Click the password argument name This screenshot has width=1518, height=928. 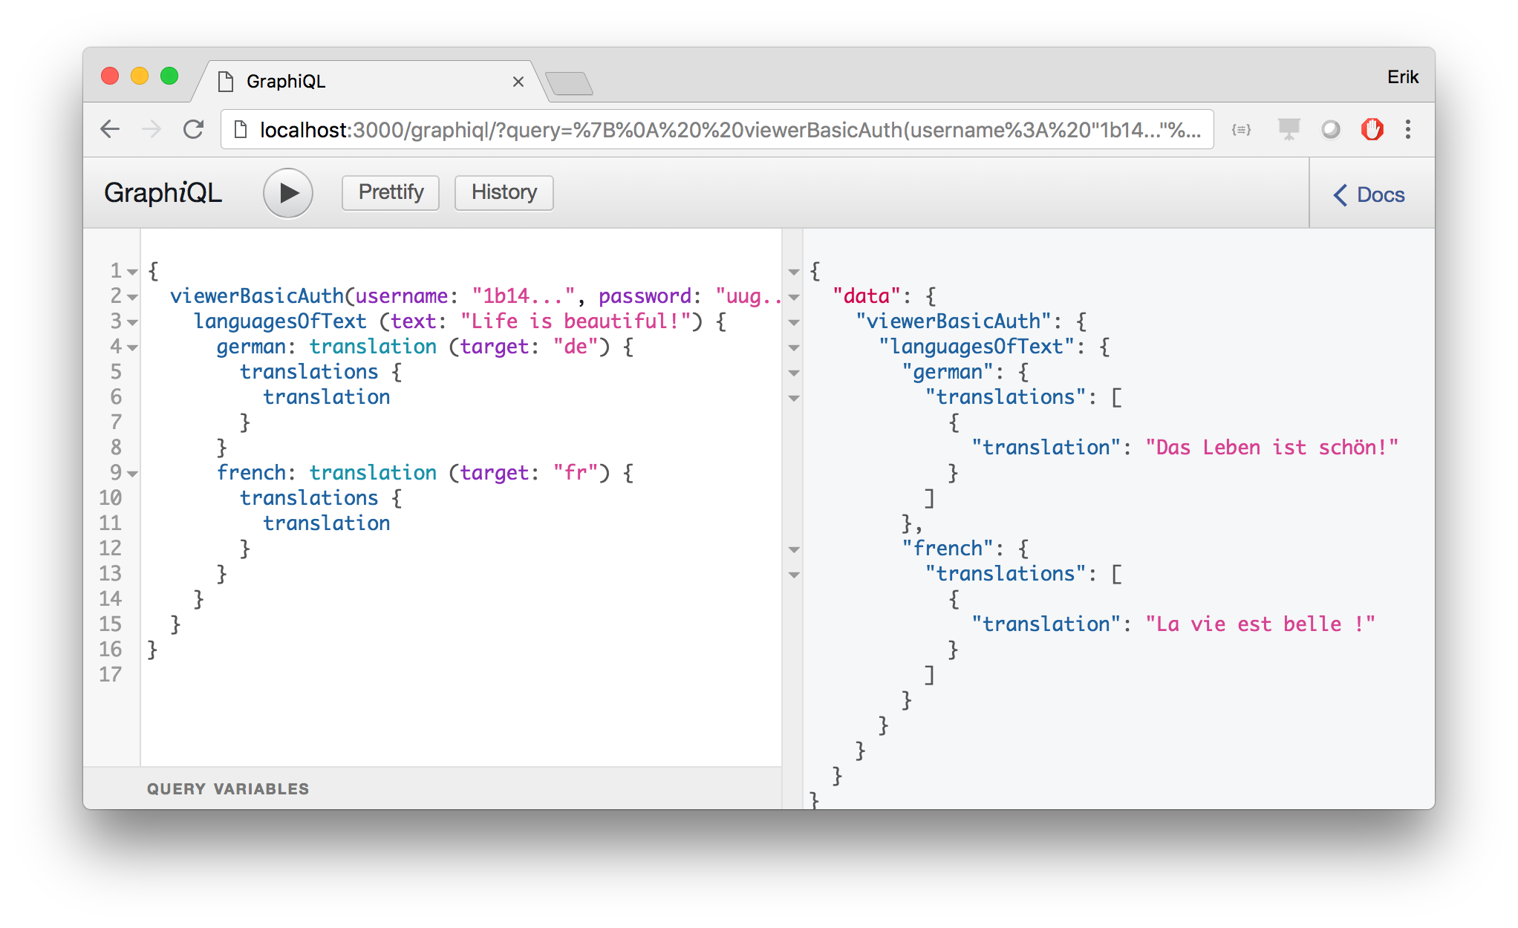(645, 296)
